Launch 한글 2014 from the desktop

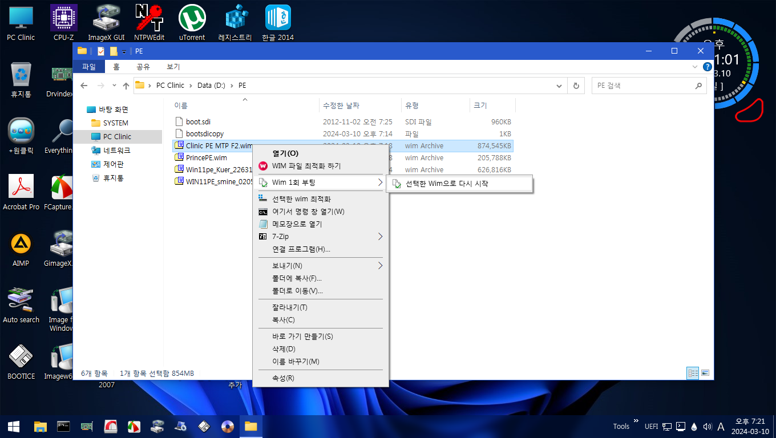(278, 23)
